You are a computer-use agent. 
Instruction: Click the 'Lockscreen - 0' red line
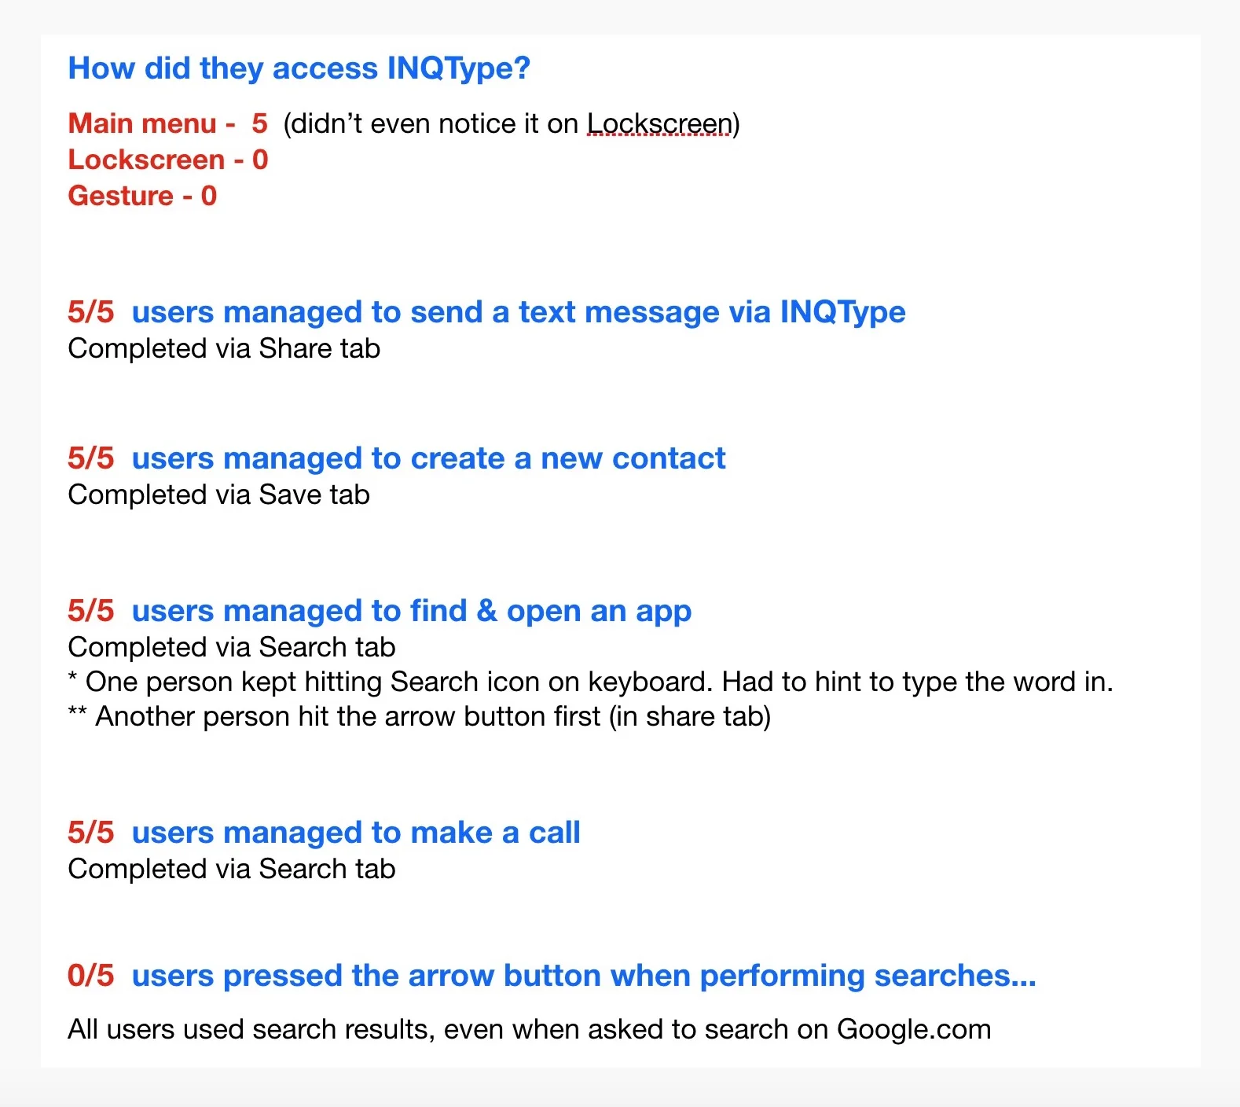pos(168,160)
